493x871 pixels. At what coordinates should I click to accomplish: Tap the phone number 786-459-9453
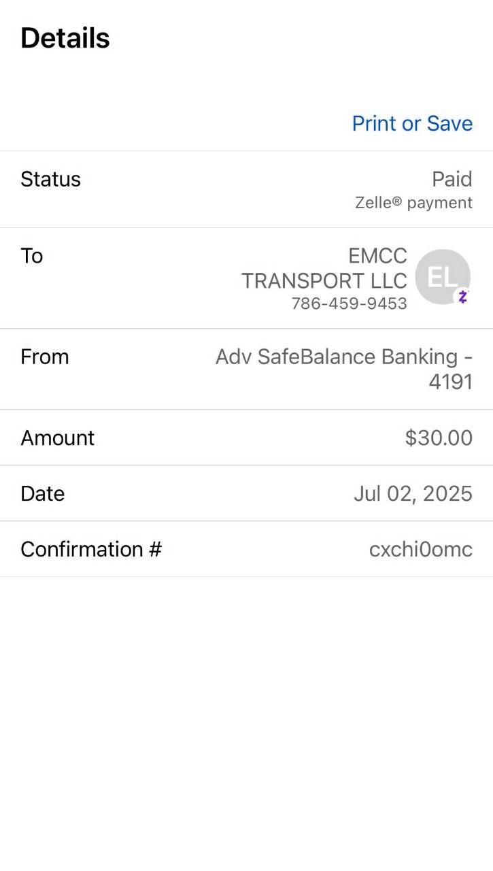(349, 303)
